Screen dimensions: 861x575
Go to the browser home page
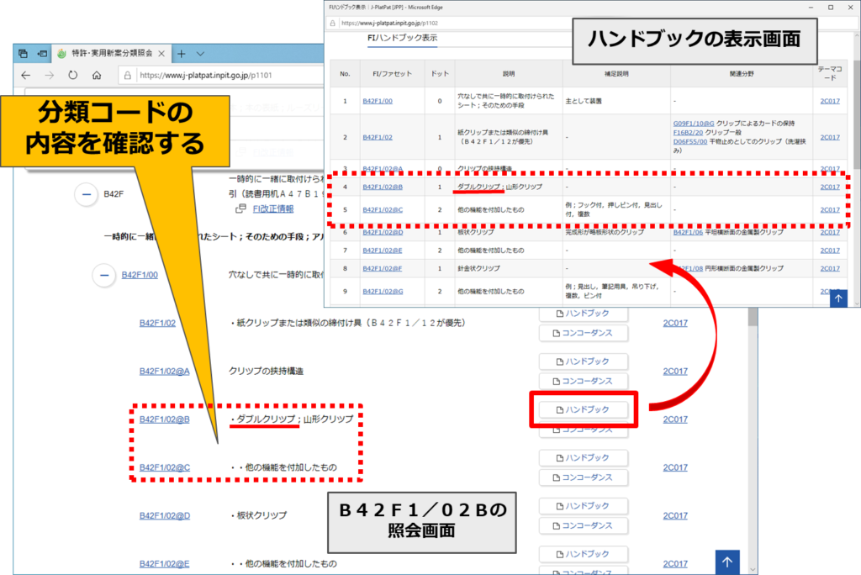[97, 75]
